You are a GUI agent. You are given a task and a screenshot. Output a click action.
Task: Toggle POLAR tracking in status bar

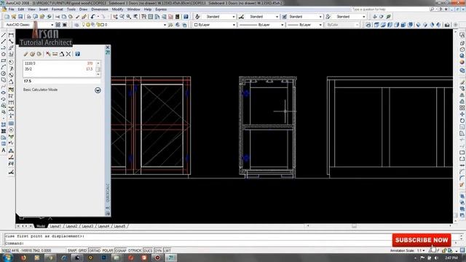coord(108,250)
